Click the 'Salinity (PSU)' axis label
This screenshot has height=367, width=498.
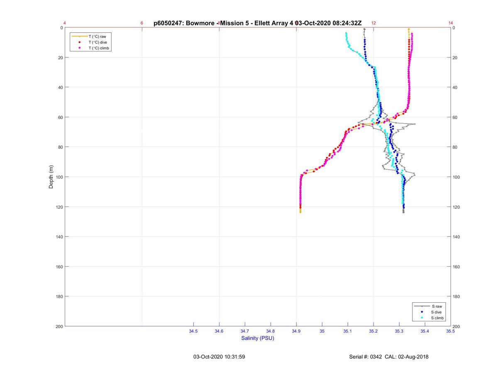pyautogui.click(x=258, y=338)
